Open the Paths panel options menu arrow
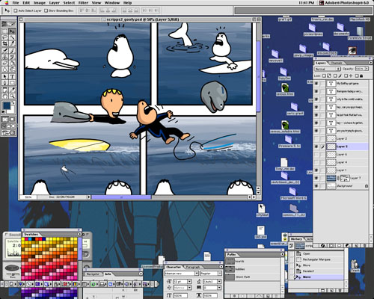The width and height of the screenshot is (374, 299). click(282, 254)
